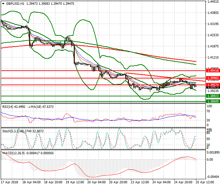Click the chart arrow icon beside GBPUSD,H1

tap(2, 3)
